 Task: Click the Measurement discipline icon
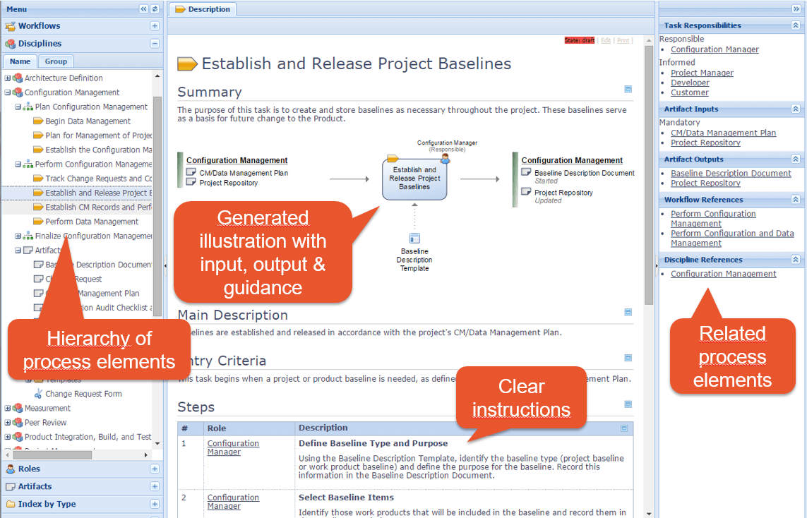18,409
